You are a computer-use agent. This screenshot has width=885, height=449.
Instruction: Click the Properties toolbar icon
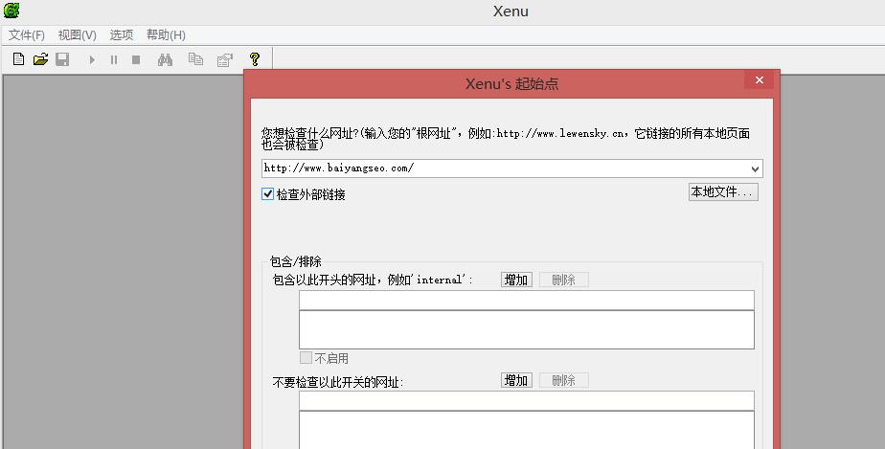coord(225,59)
